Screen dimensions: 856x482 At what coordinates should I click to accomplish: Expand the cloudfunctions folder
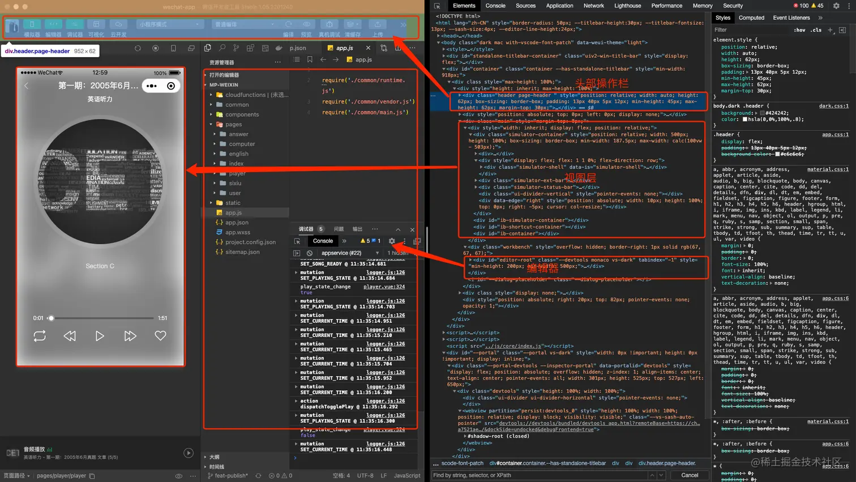click(x=247, y=95)
